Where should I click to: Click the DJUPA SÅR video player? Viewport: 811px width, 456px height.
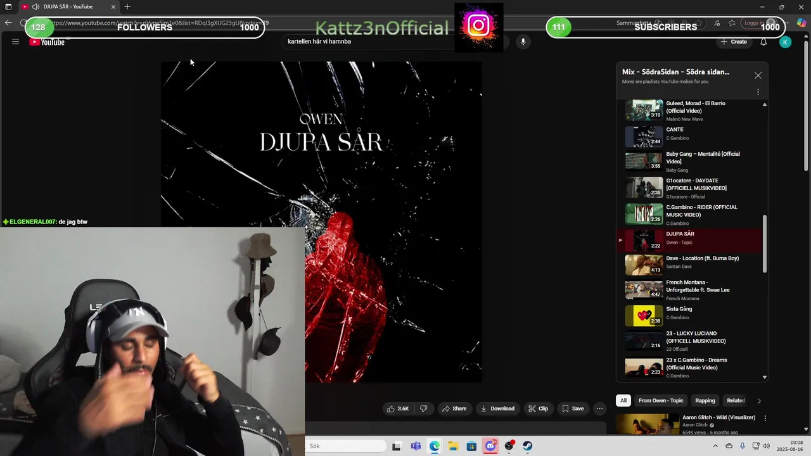(x=321, y=222)
